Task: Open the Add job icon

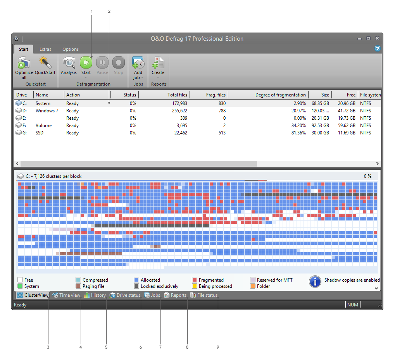Action: pos(138,62)
